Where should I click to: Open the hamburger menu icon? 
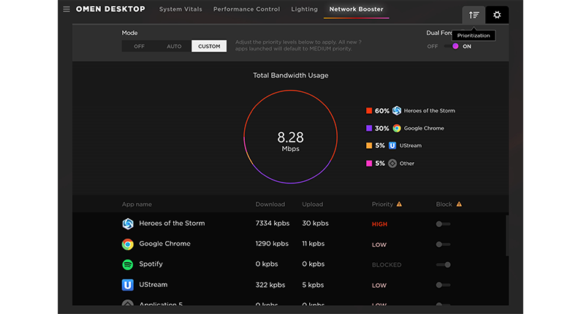point(67,9)
